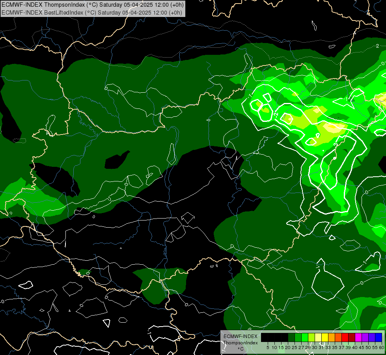Click the legend tick label 55
The width and height of the screenshot is (386, 355).
(375, 348)
